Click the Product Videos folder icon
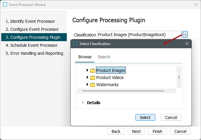201x140 pixels. [93, 78]
